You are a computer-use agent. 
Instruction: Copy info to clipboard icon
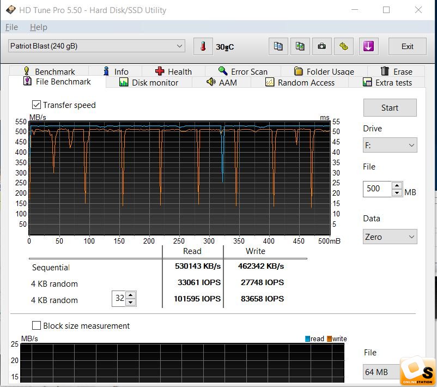[x=278, y=46]
